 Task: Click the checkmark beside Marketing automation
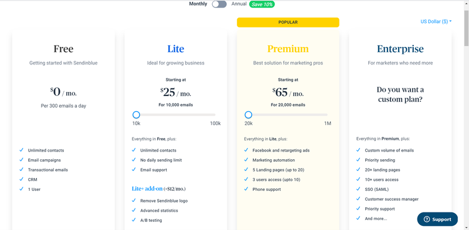[246, 160]
